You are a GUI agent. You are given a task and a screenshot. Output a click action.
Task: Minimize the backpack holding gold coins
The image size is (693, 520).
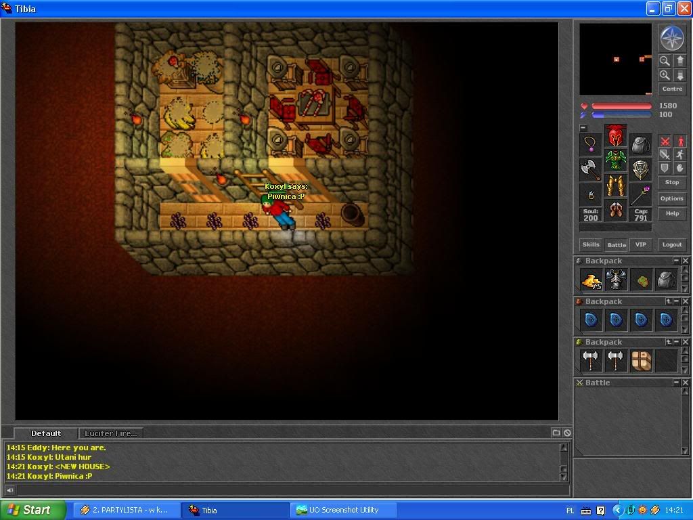(676, 261)
